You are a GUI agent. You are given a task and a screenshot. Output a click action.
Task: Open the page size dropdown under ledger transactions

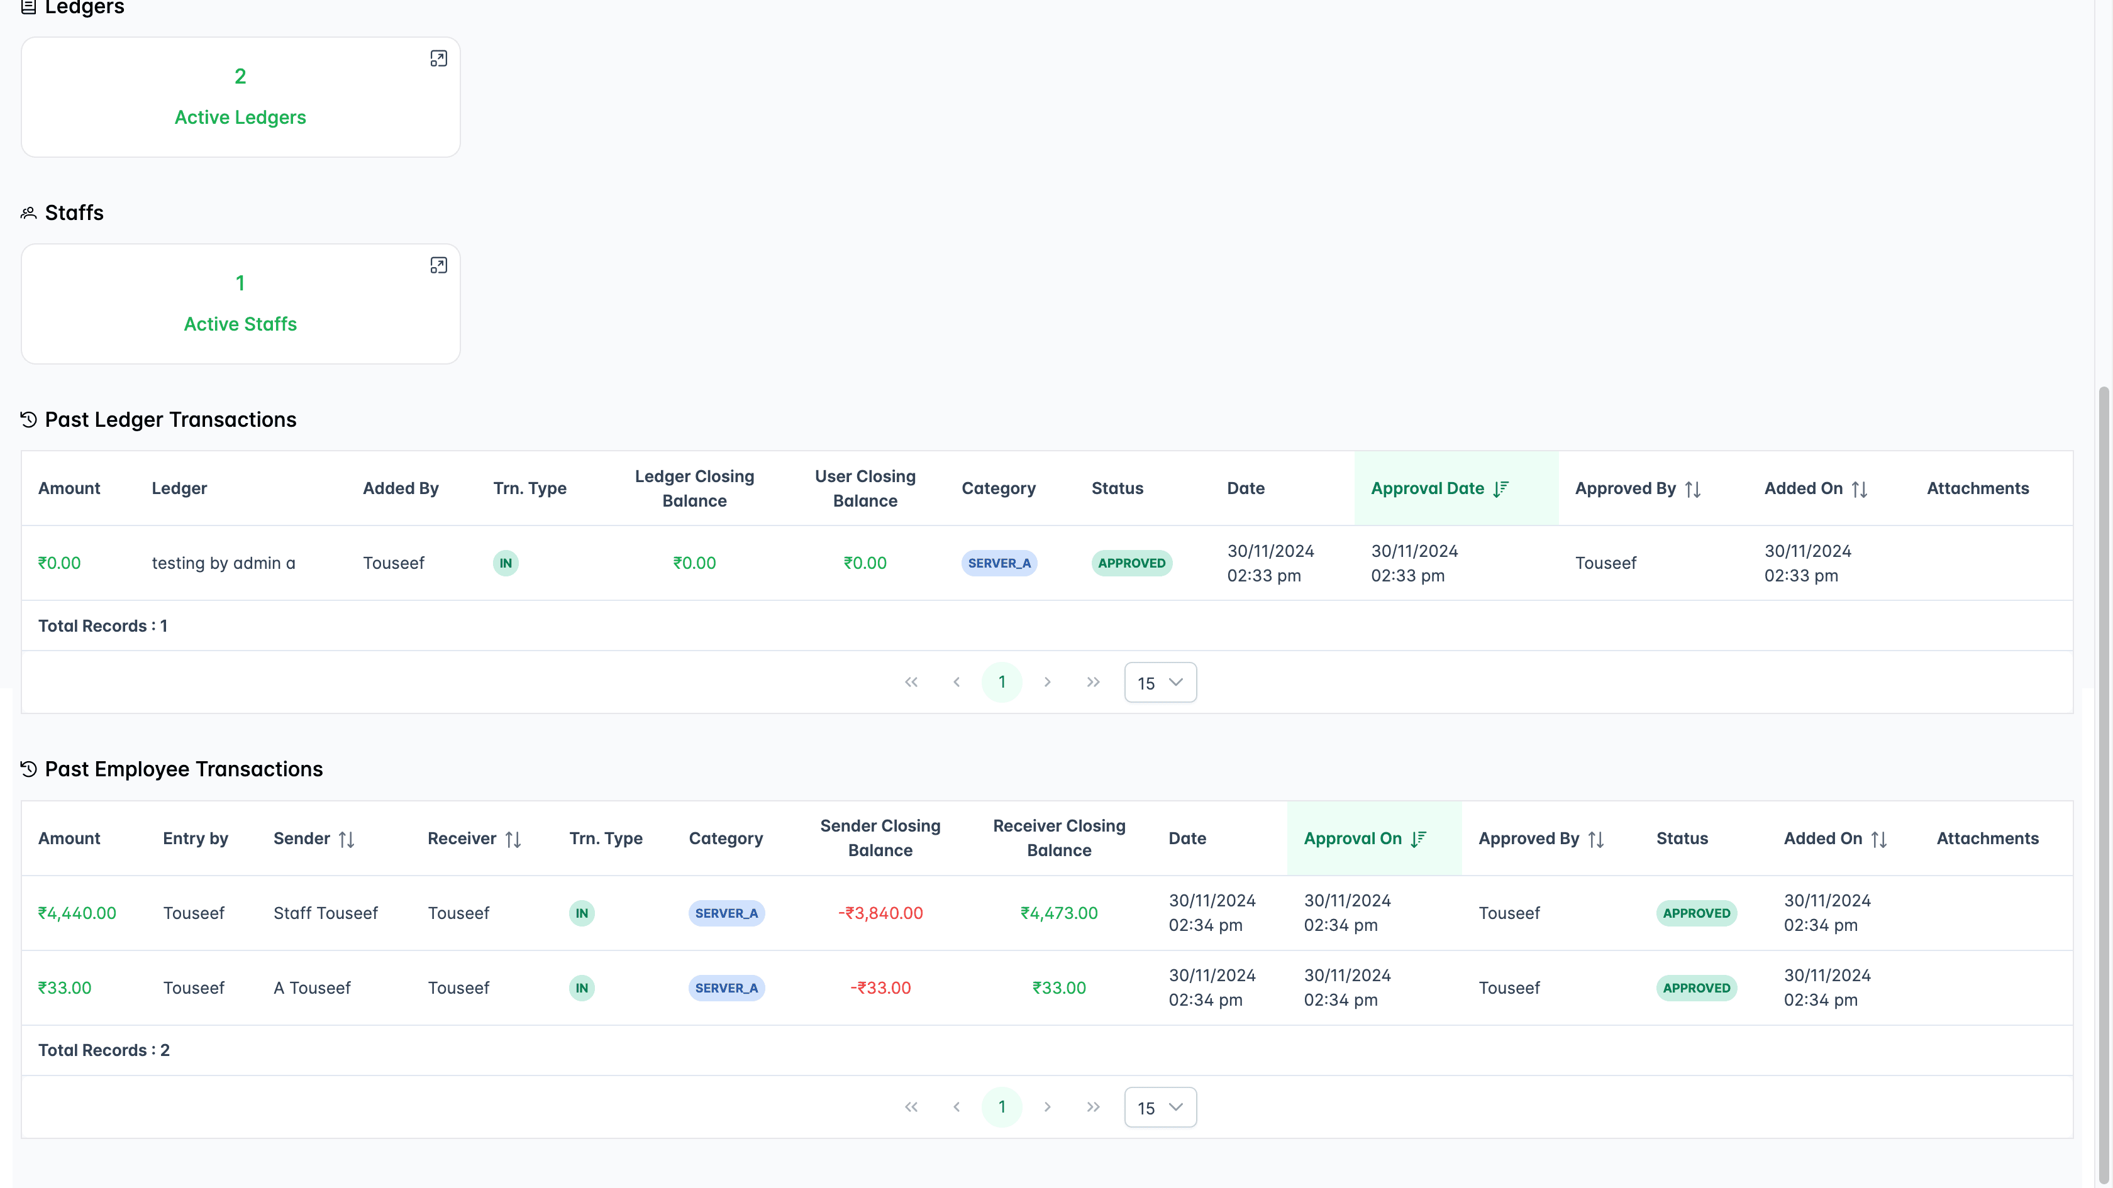point(1160,681)
